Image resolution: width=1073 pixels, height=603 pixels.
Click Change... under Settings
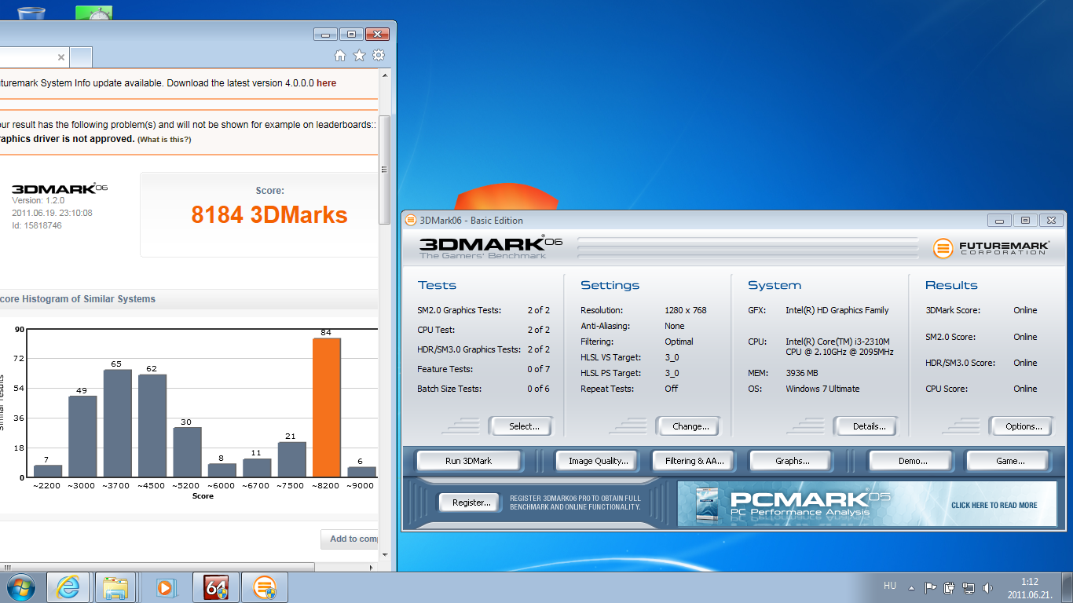[x=690, y=426]
